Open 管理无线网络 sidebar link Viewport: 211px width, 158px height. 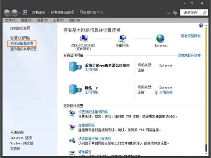20,38
